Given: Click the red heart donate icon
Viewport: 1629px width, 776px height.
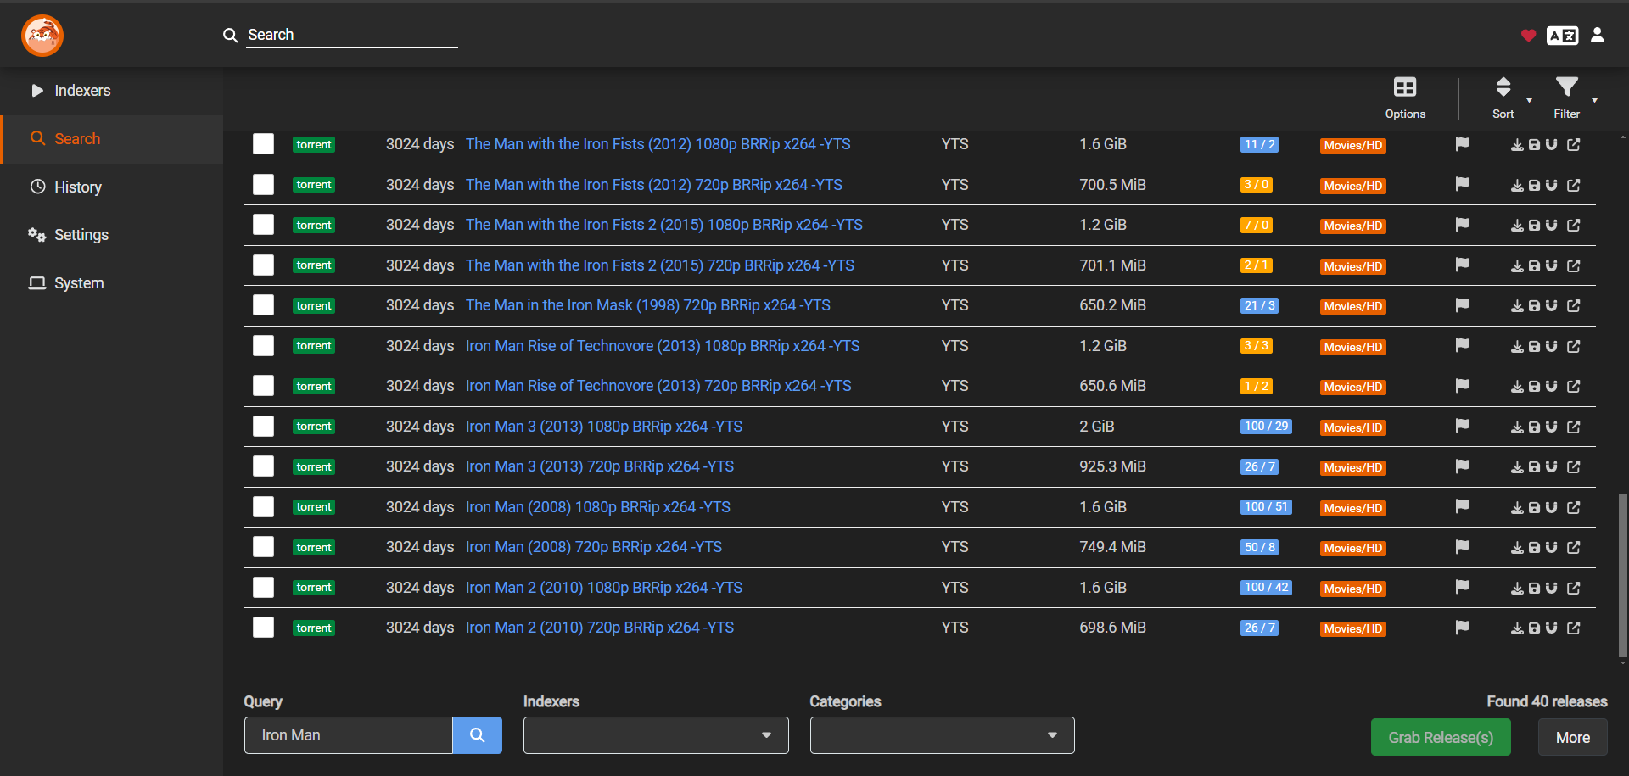Looking at the screenshot, I should (1528, 36).
